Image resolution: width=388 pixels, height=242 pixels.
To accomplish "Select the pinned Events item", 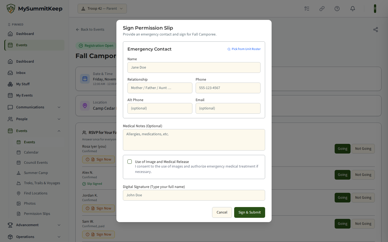I will pos(34,45).
